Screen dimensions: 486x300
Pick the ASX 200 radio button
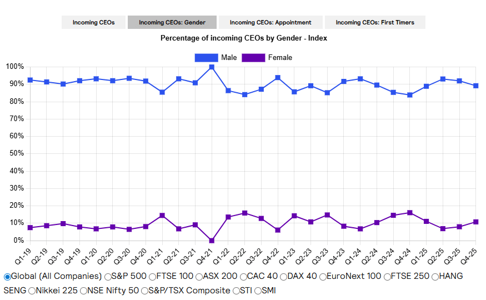click(199, 277)
